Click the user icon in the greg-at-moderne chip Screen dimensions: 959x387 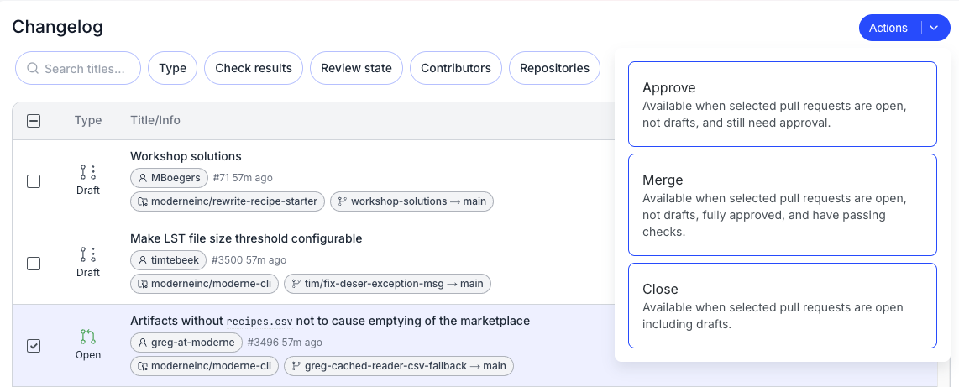(x=143, y=343)
